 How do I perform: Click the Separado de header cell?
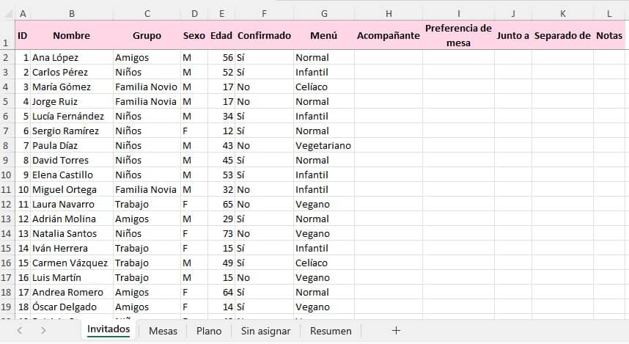(x=562, y=35)
